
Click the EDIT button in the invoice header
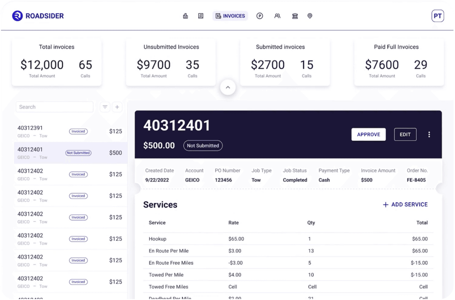(405, 134)
